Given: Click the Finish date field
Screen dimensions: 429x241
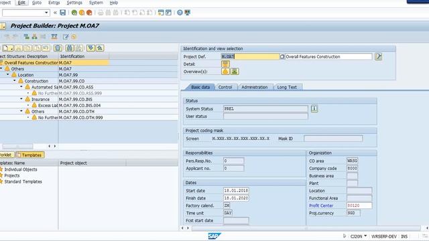Looking at the screenshot, I should [x=236, y=198].
